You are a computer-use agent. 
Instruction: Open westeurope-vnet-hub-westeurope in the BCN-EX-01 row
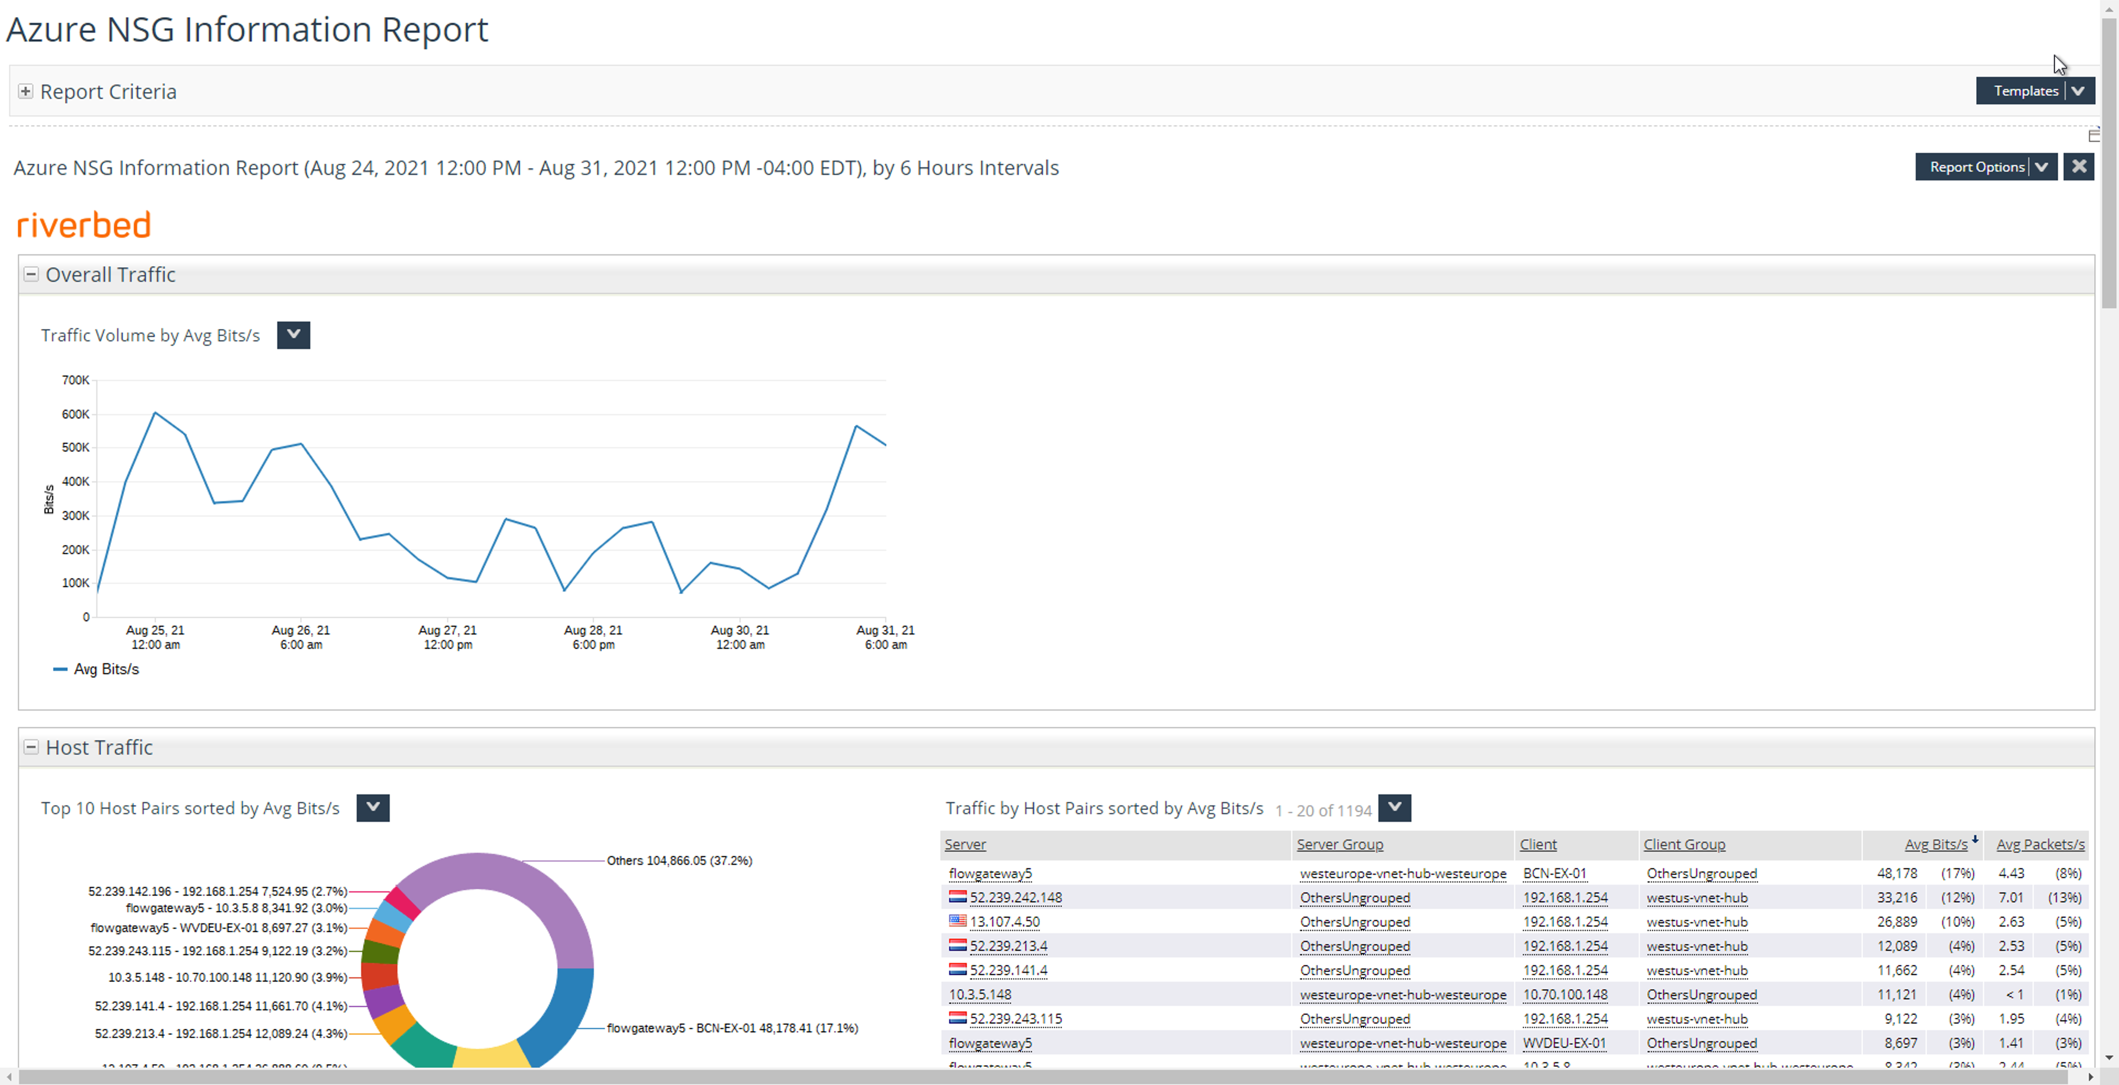coord(1403,873)
